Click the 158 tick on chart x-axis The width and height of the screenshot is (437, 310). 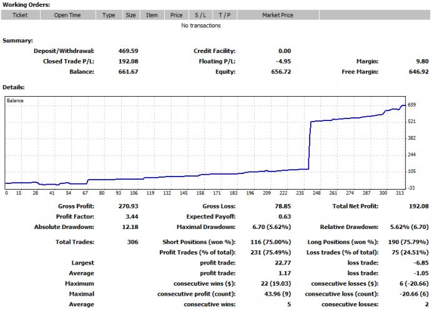[200, 193]
